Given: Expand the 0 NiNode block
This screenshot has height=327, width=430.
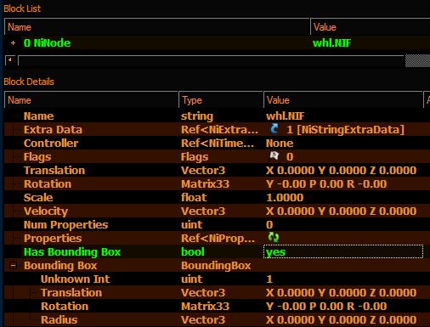Looking at the screenshot, I should pos(13,43).
